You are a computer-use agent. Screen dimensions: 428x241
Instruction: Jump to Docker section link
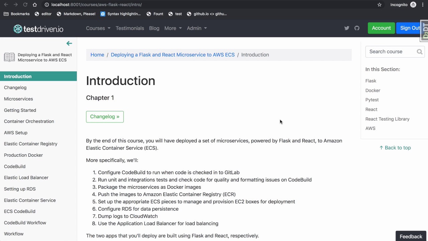(x=373, y=90)
